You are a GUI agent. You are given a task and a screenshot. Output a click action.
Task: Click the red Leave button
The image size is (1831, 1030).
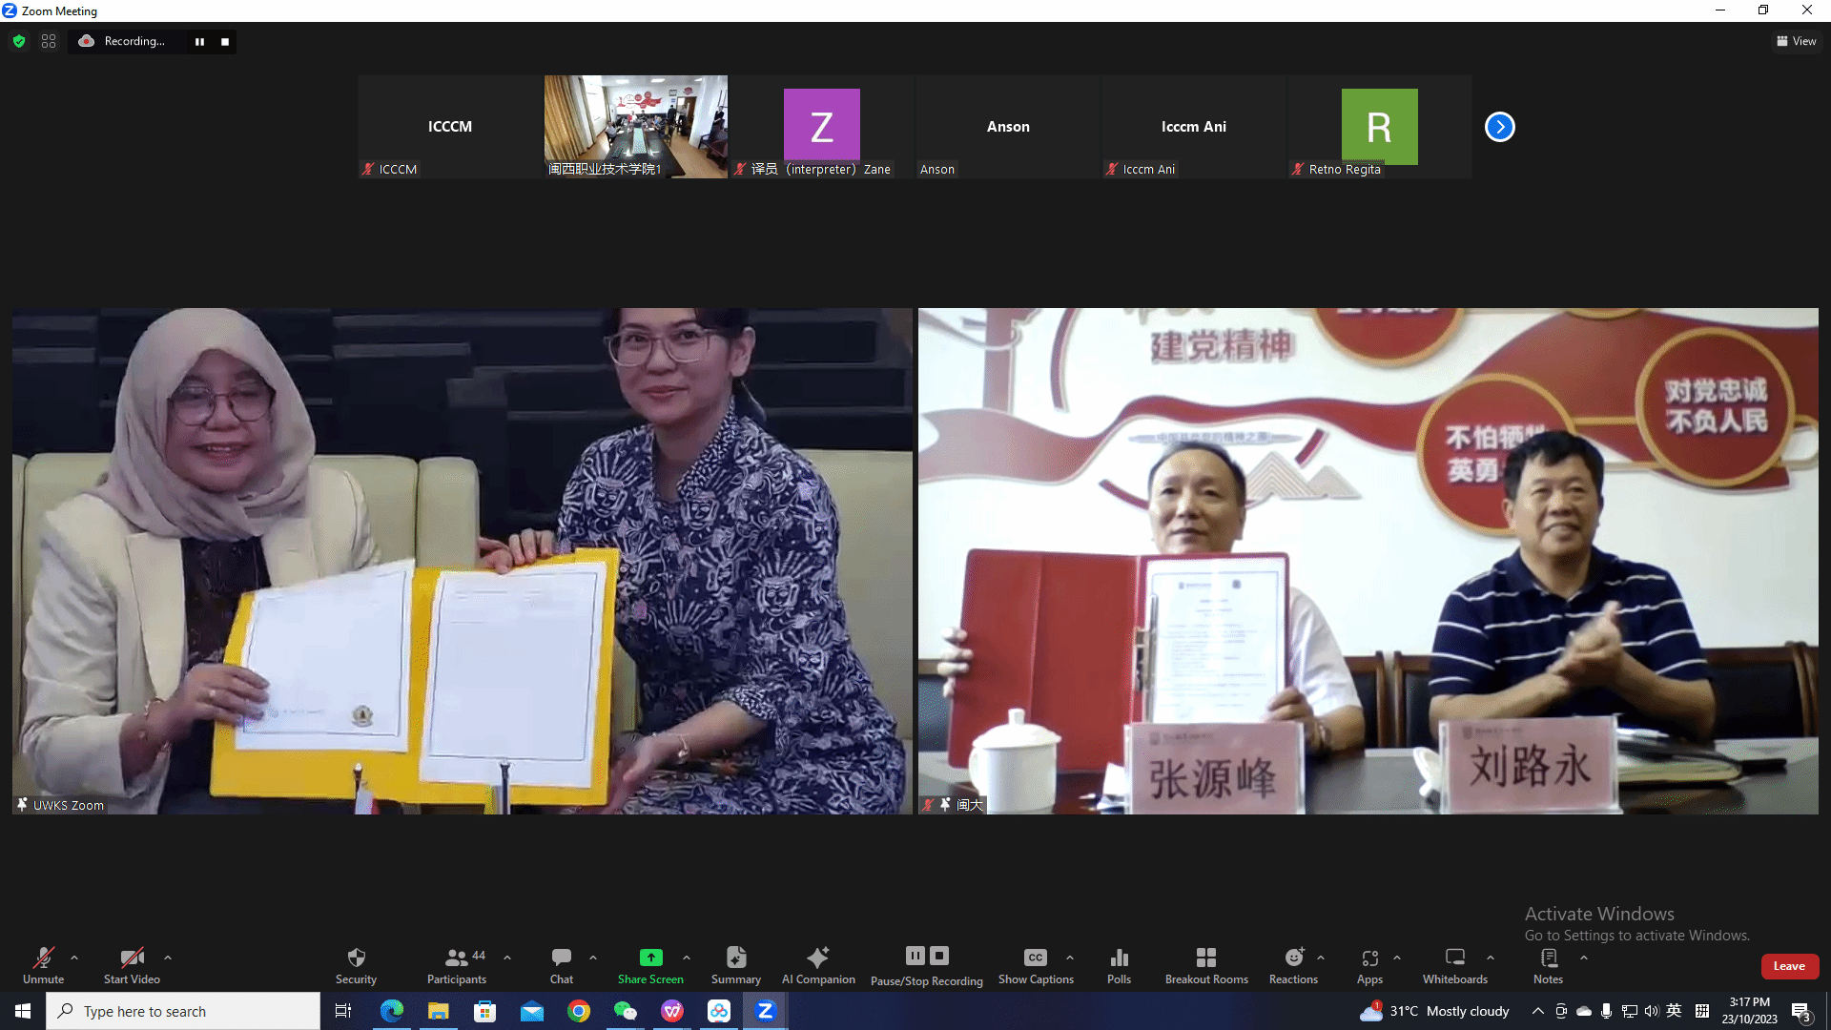tap(1789, 966)
